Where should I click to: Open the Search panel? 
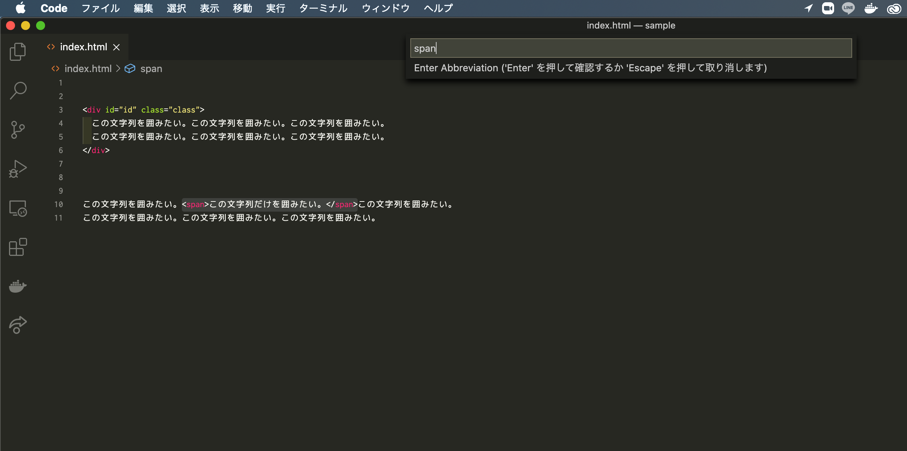[17, 90]
